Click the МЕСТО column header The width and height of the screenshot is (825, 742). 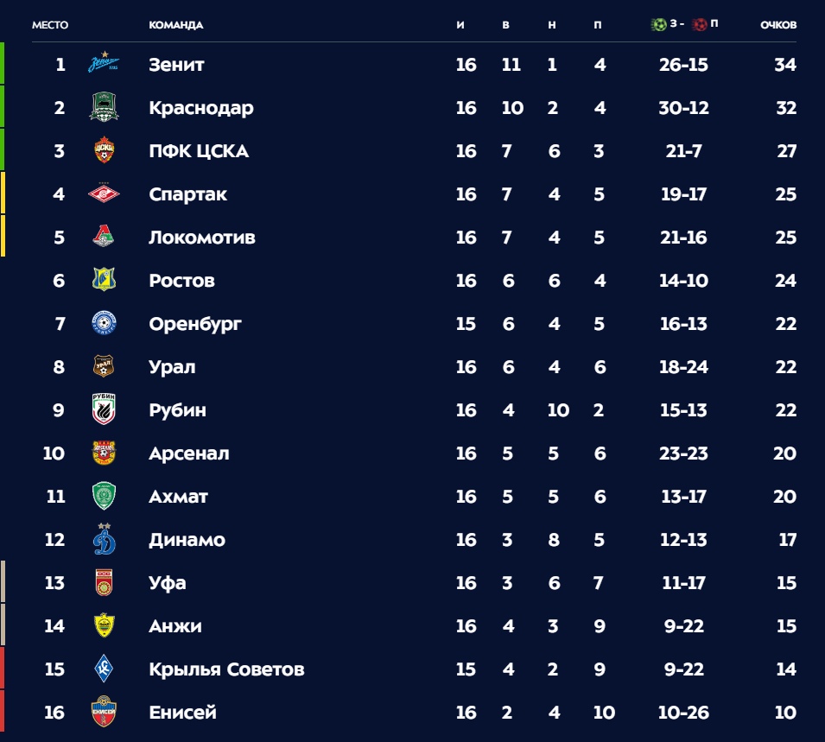[50, 25]
